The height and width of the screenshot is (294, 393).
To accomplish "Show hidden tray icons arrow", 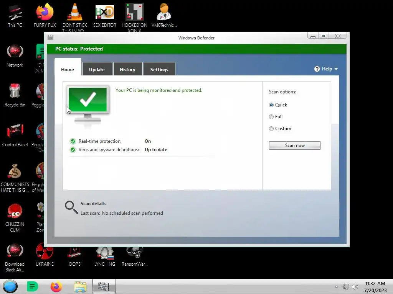I will (x=336, y=287).
